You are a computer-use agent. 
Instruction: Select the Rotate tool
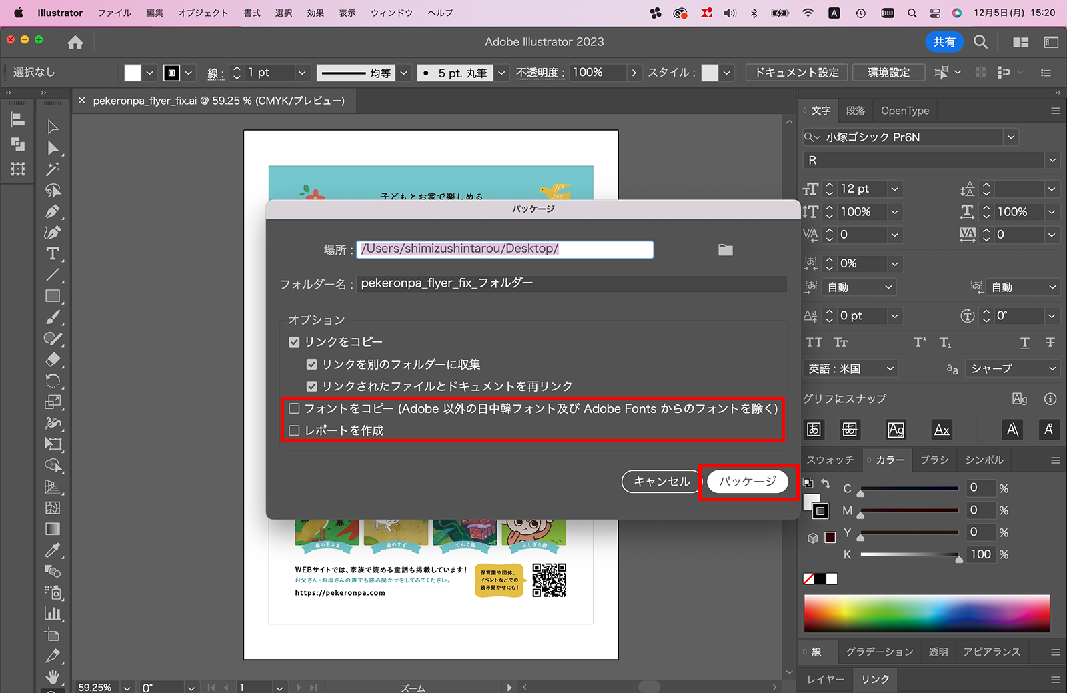point(54,381)
